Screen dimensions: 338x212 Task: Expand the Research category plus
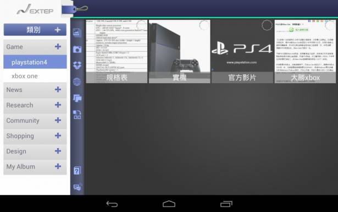click(58, 105)
